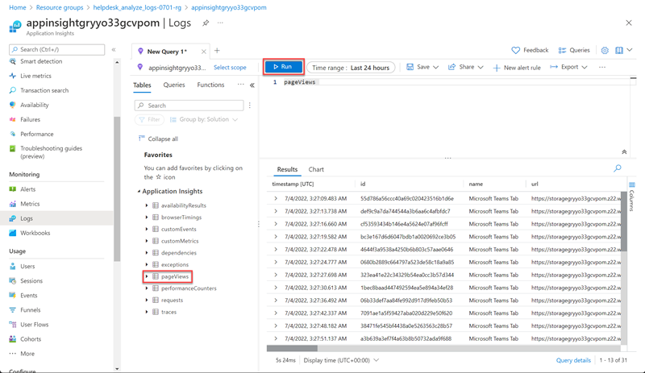
Task: Open Users under Usage
Action: click(x=27, y=267)
